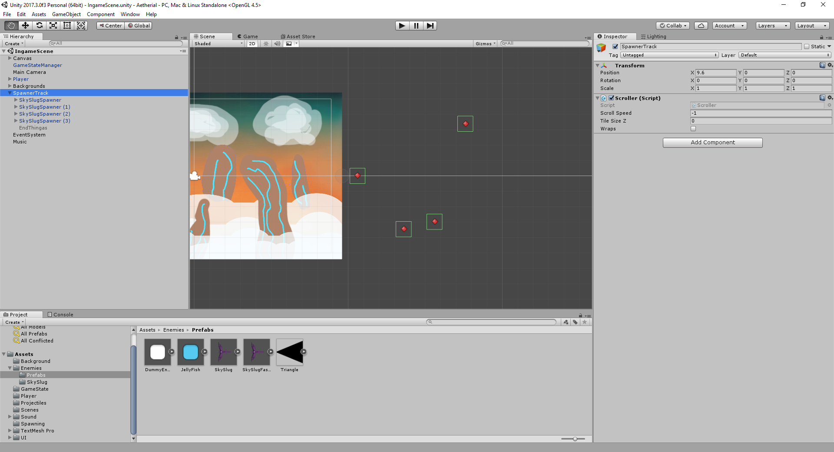Expand the SkySlugSpawner (2) tree item
This screenshot has height=452, width=834.
pos(16,114)
